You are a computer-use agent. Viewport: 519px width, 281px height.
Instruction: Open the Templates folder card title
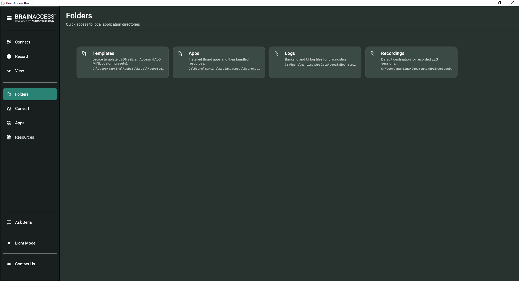(x=103, y=53)
